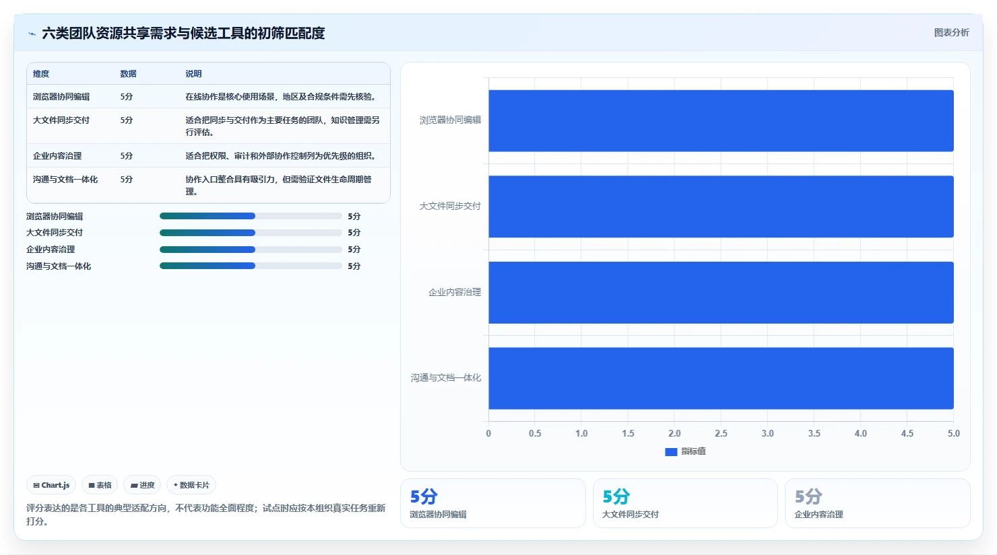The height and width of the screenshot is (555, 997).
Task: Click the 大文件同步交付 chart bar
Action: coord(721,207)
